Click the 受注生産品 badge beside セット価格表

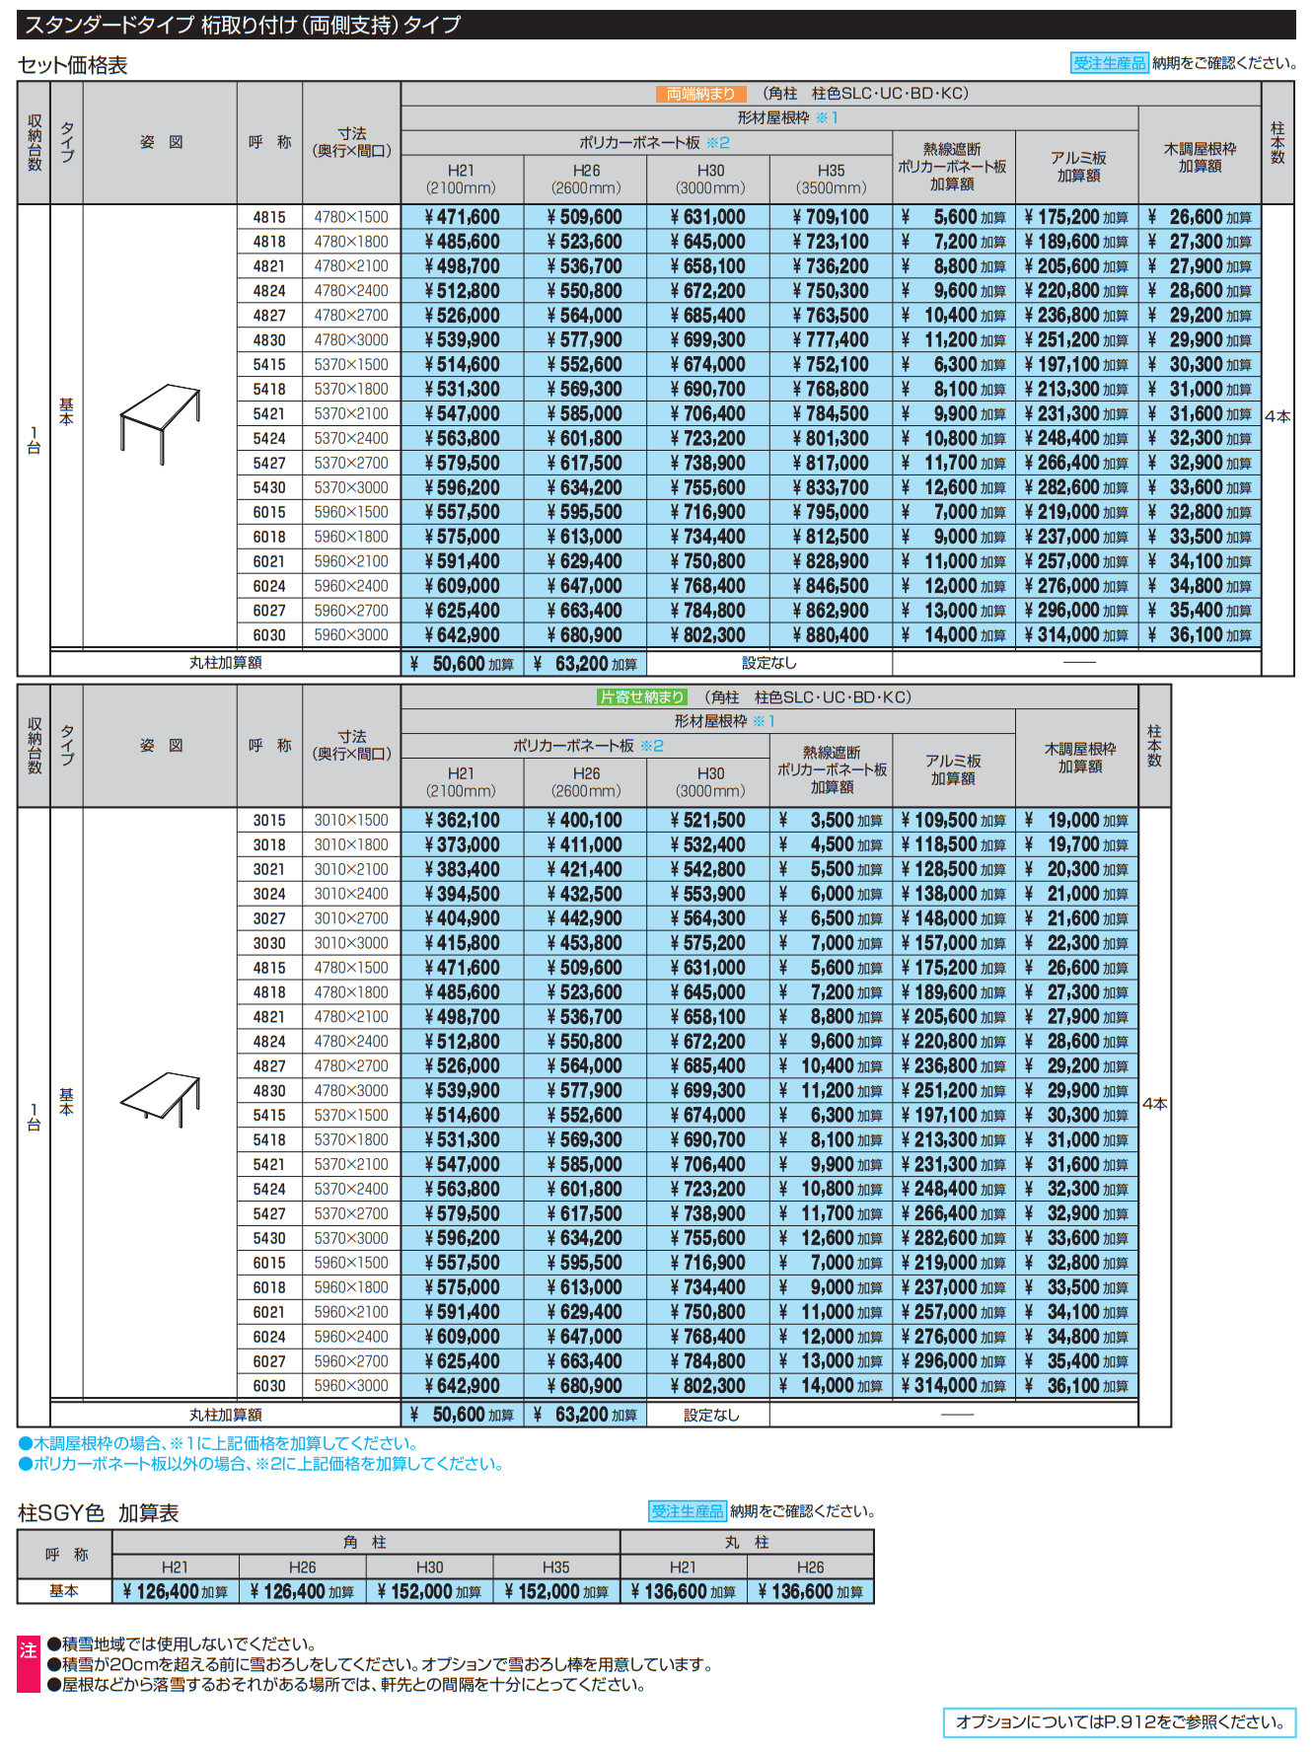(1109, 63)
